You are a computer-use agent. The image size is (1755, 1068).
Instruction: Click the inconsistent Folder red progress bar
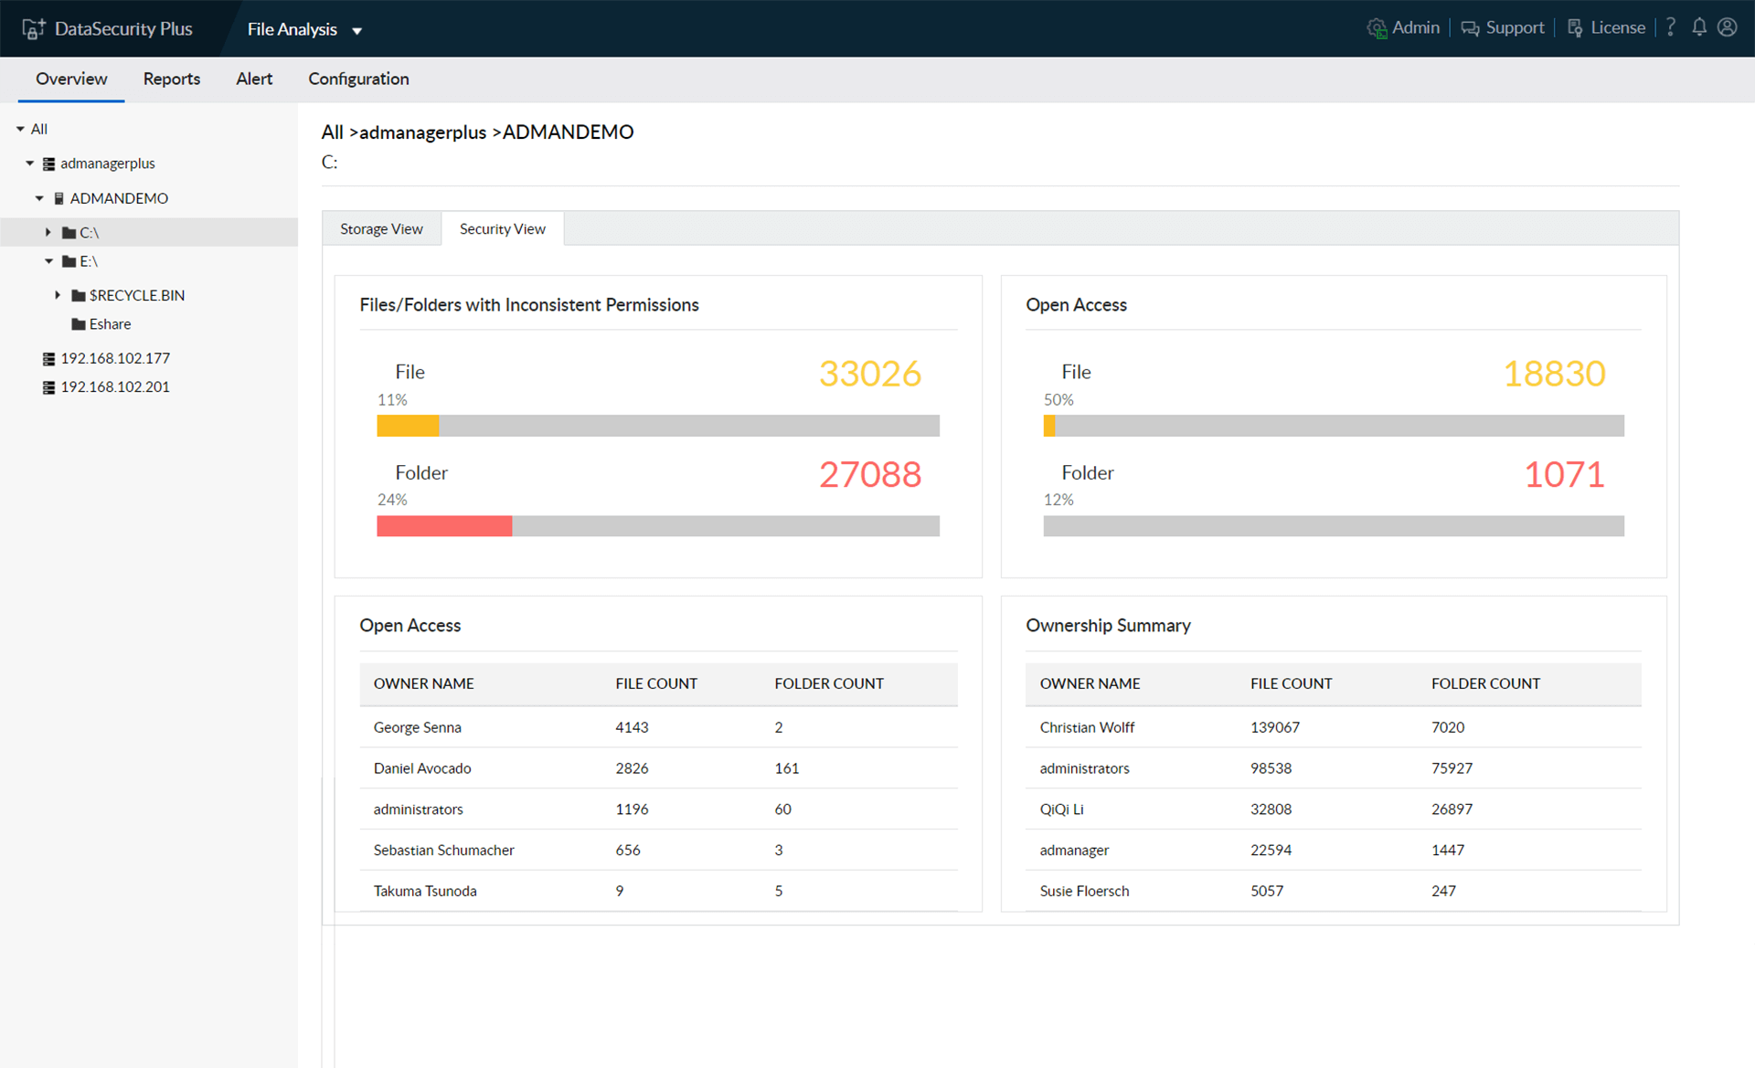point(444,525)
